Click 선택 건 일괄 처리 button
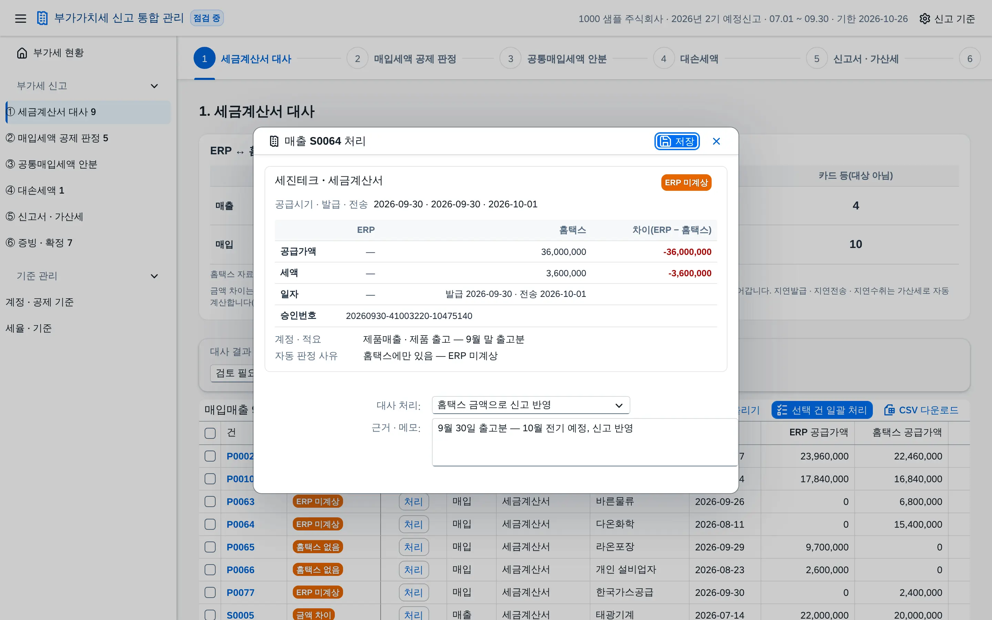The height and width of the screenshot is (620, 992). pos(821,410)
